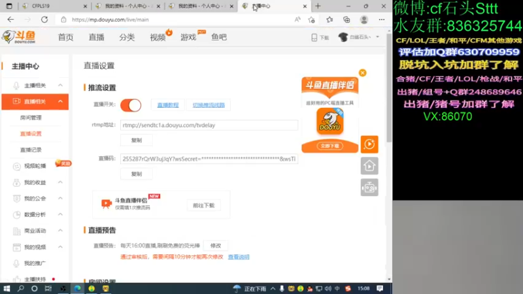Click the orange camera icon for 斗鱼直播伴侣

pyautogui.click(x=106, y=203)
